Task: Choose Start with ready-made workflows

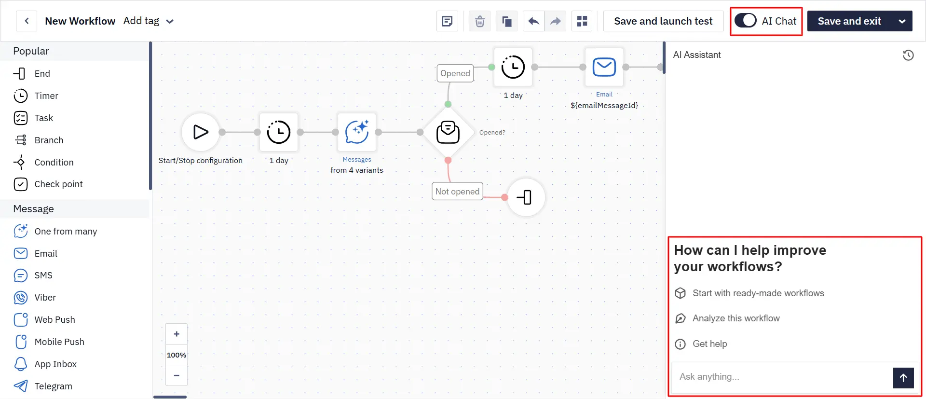Action: pos(749,293)
